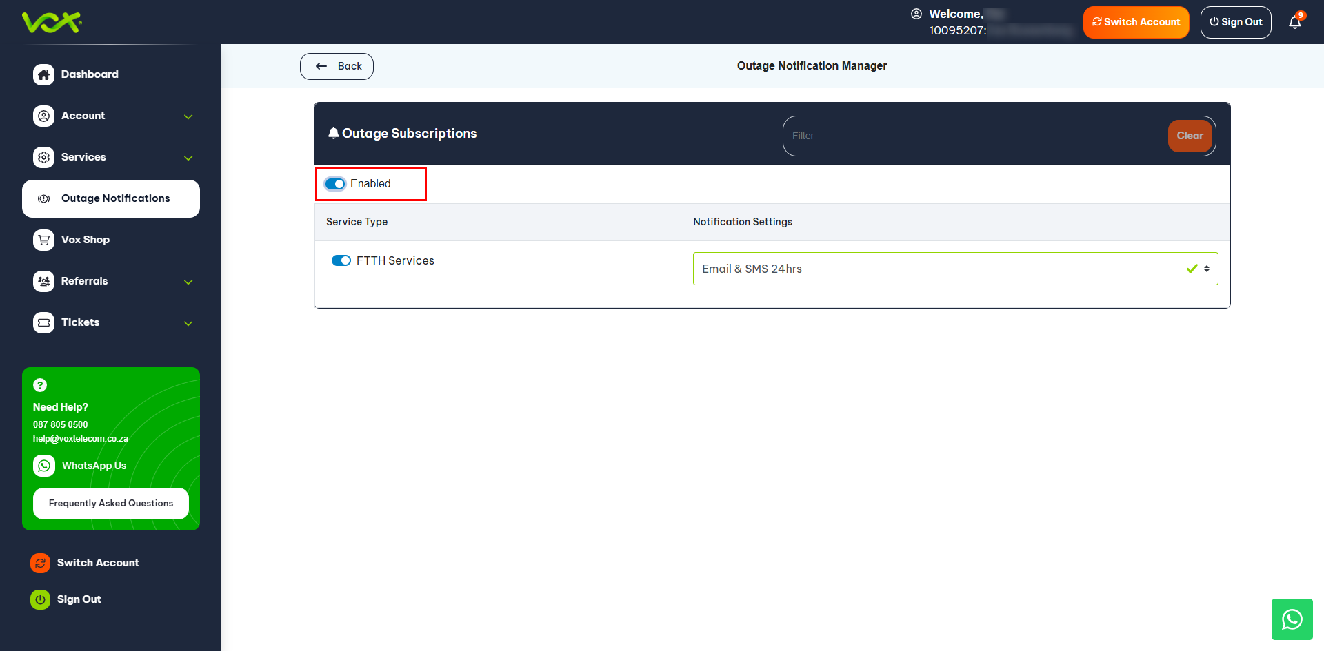Click the Vox logo in header
Image resolution: width=1324 pixels, height=651 pixels.
52,22
